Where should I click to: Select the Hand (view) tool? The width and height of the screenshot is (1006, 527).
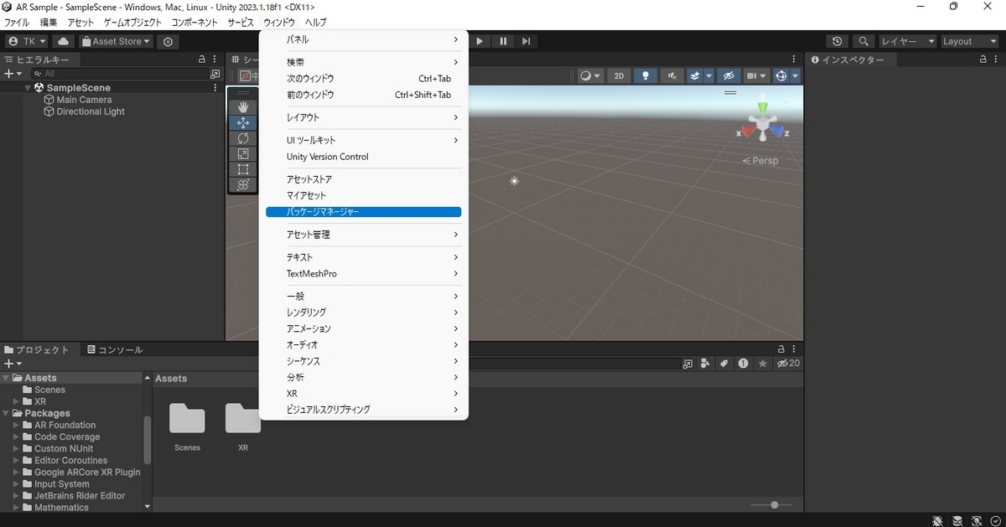click(x=243, y=106)
